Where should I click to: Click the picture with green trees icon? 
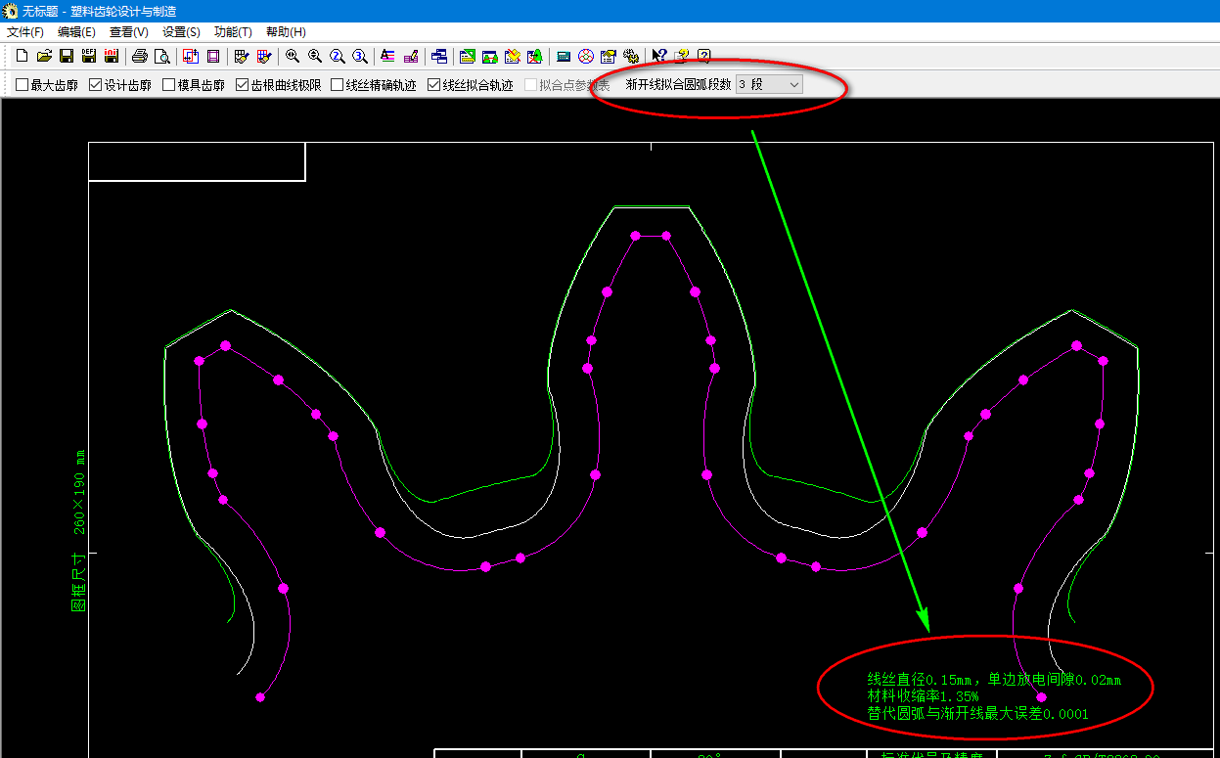click(490, 56)
